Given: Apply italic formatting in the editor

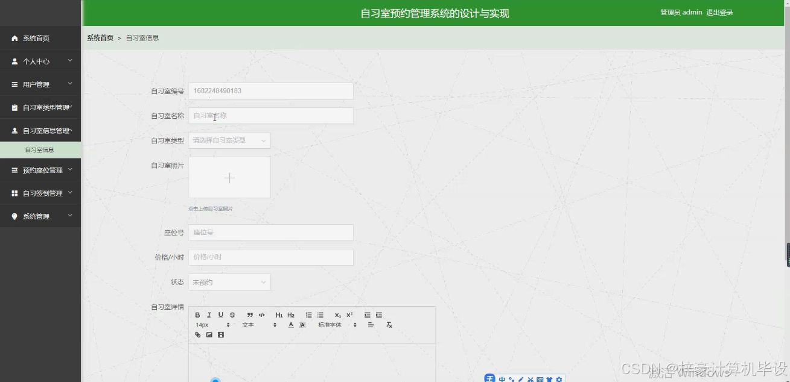Looking at the screenshot, I should point(209,315).
